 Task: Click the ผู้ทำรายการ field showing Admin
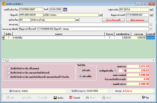pyautogui.click(x=43, y=91)
